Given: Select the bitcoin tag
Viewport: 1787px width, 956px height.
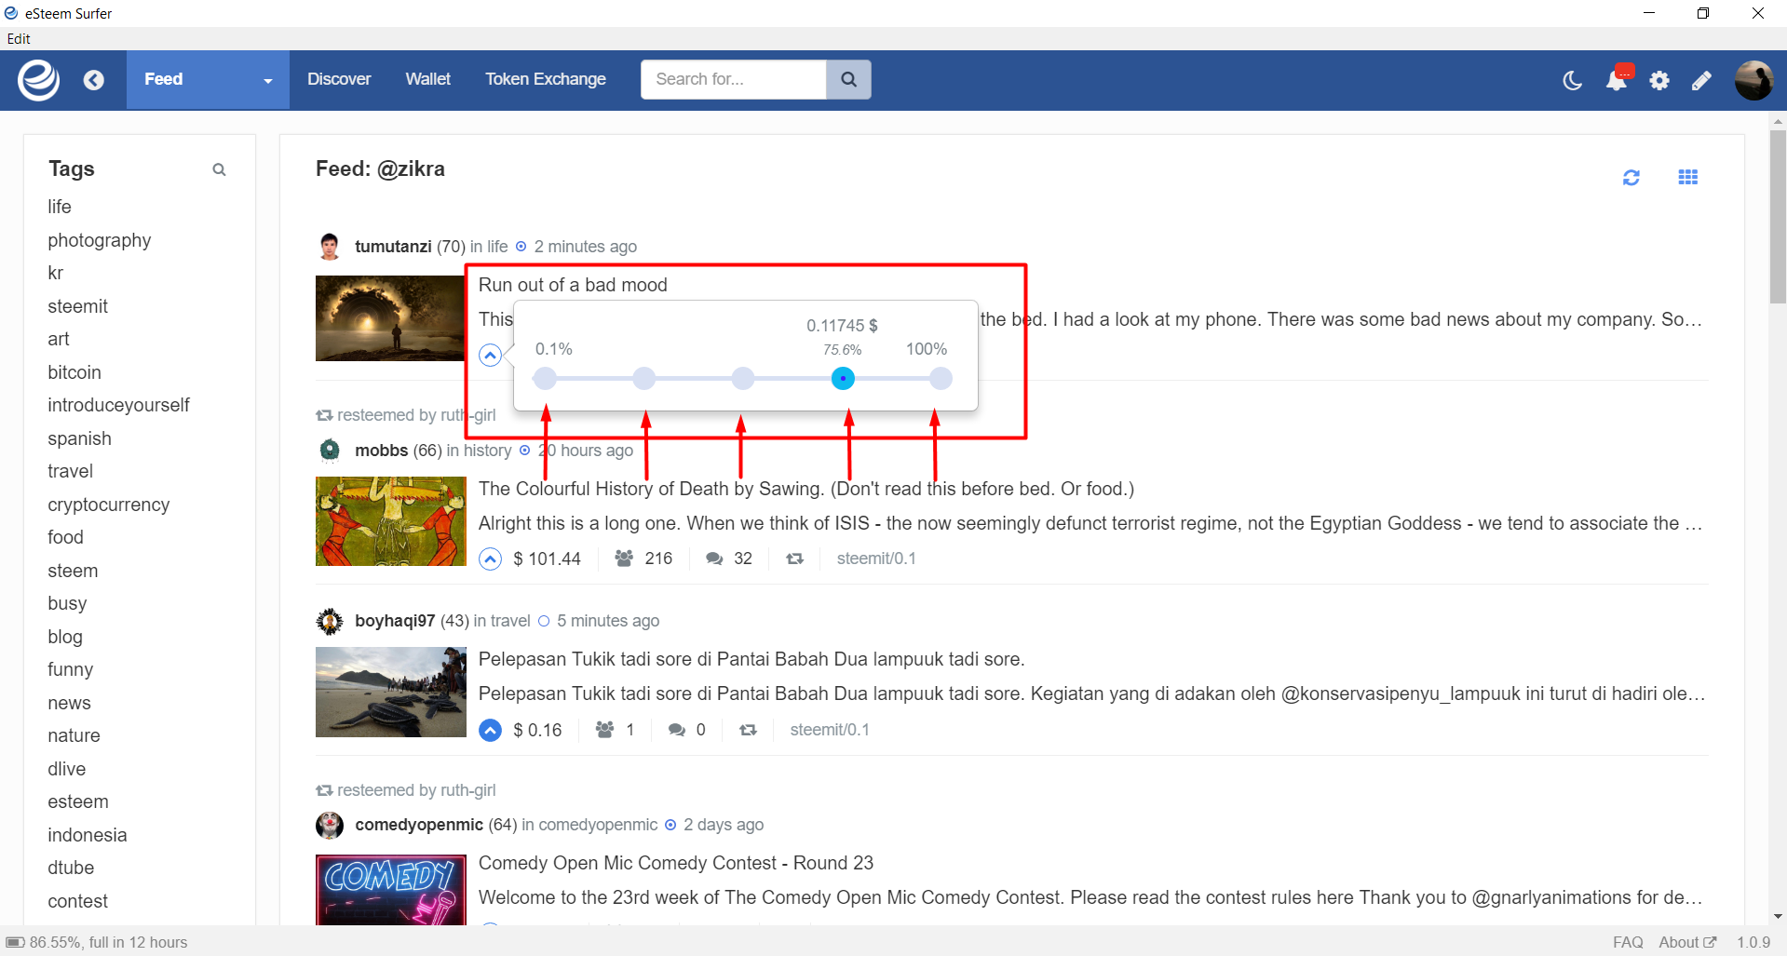Looking at the screenshot, I should pos(74,372).
